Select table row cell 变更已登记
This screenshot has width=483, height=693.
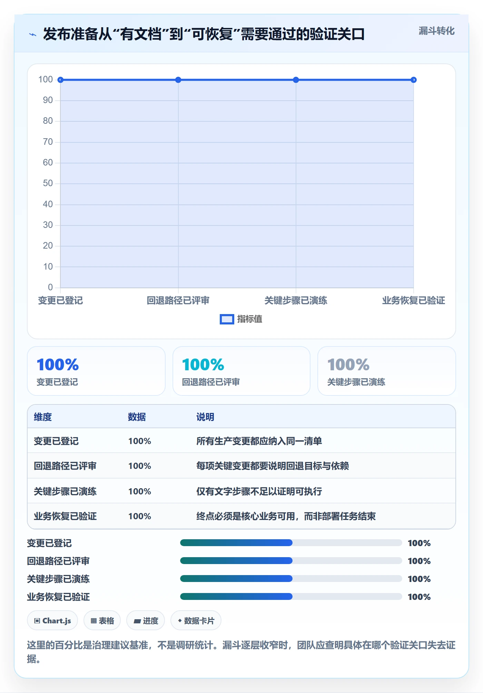coord(56,441)
